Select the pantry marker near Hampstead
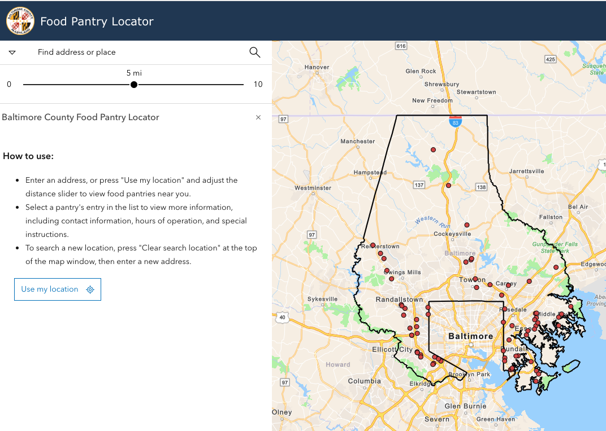Image resolution: width=606 pixels, height=431 pixels. pos(448,185)
